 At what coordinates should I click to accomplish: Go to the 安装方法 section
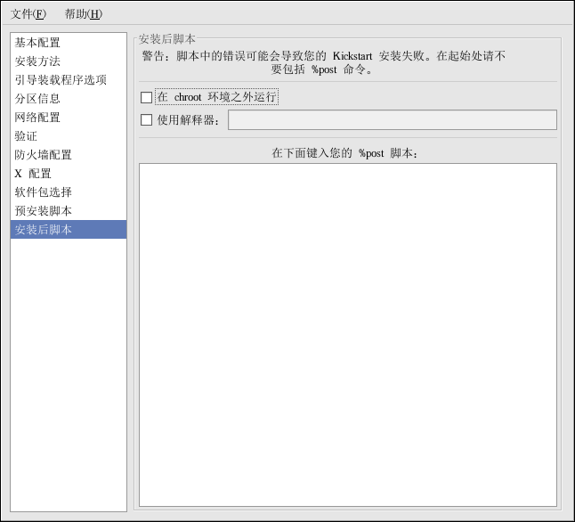pos(37,61)
